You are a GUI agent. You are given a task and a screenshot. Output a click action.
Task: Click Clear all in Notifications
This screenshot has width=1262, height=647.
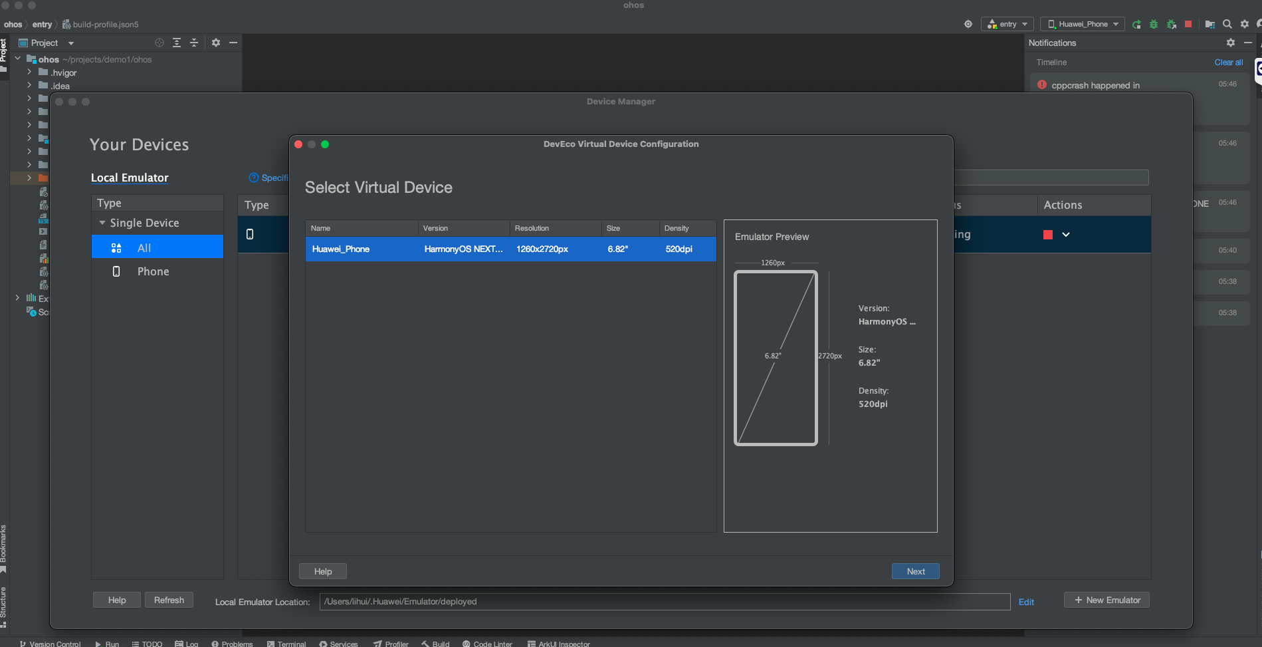pyautogui.click(x=1228, y=63)
